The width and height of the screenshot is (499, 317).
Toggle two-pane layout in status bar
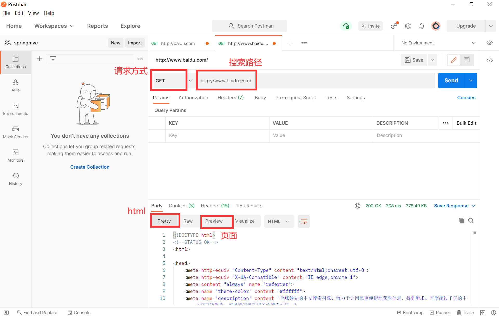tap(483, 313)
